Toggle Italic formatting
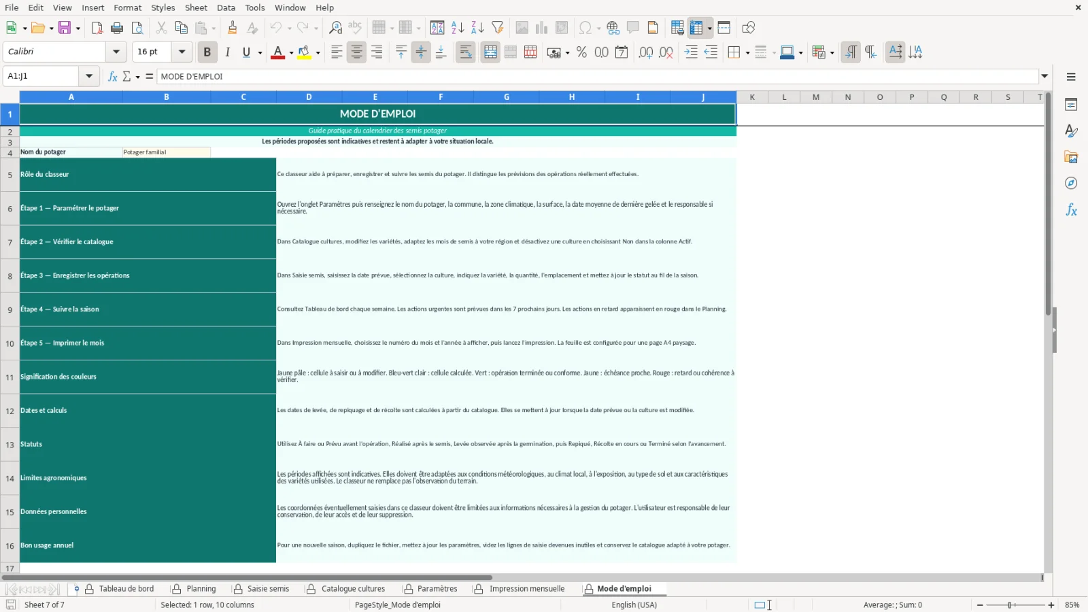This screenshot has width=1088, height=612. (x=227, y=52)
